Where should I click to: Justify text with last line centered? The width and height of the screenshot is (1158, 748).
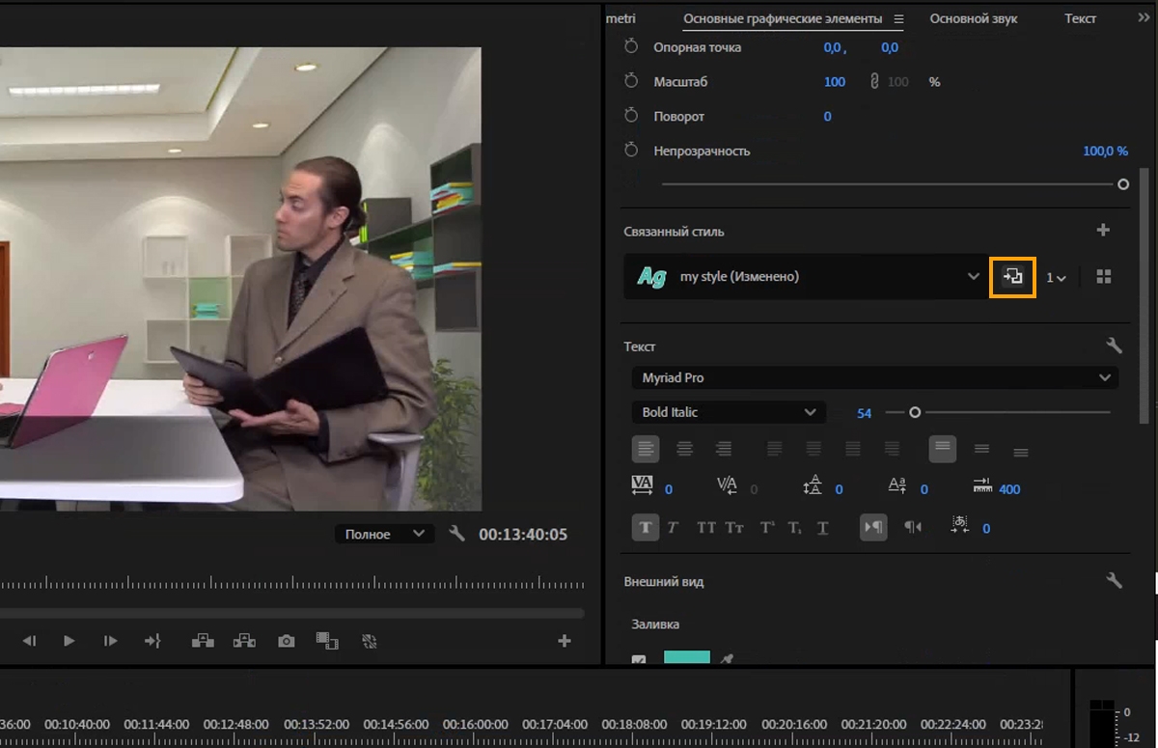[813, 449]
